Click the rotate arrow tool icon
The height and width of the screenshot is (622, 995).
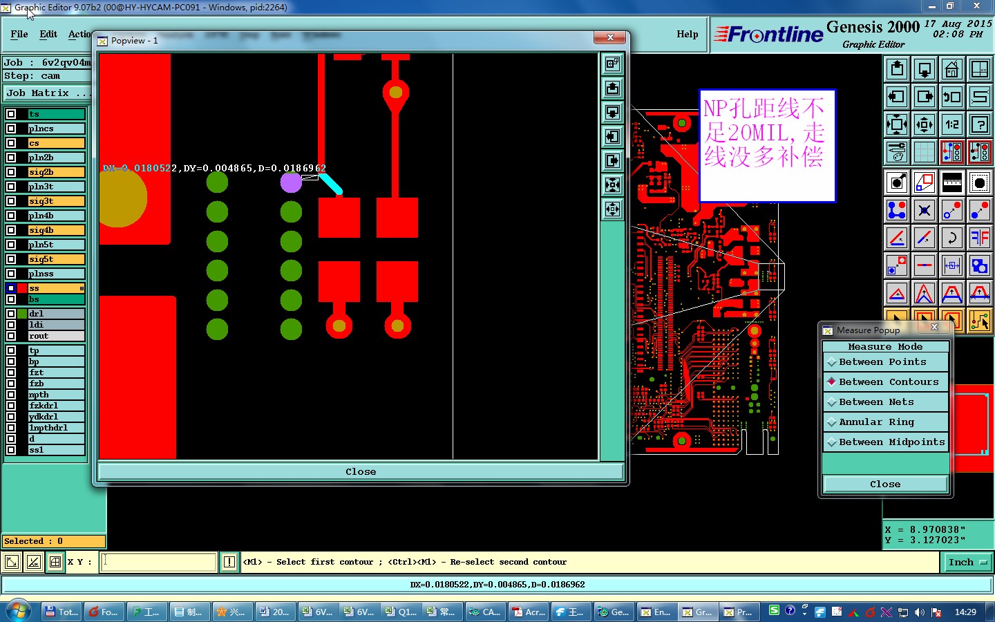pos(952,238)
